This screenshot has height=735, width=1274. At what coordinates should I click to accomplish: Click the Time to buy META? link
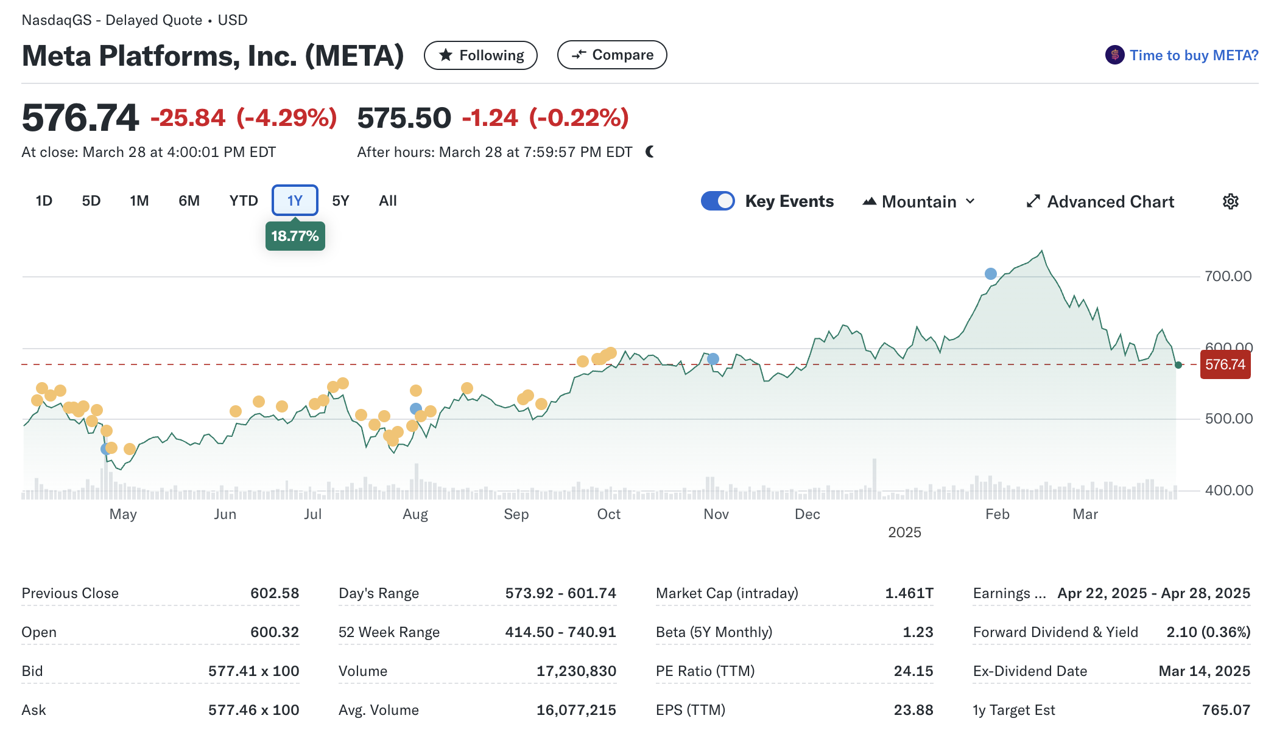point(1194,55)
